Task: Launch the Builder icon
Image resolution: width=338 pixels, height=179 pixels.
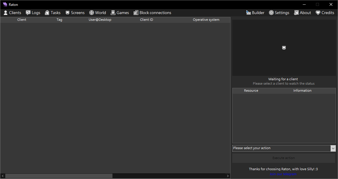Action: point(248,13)
